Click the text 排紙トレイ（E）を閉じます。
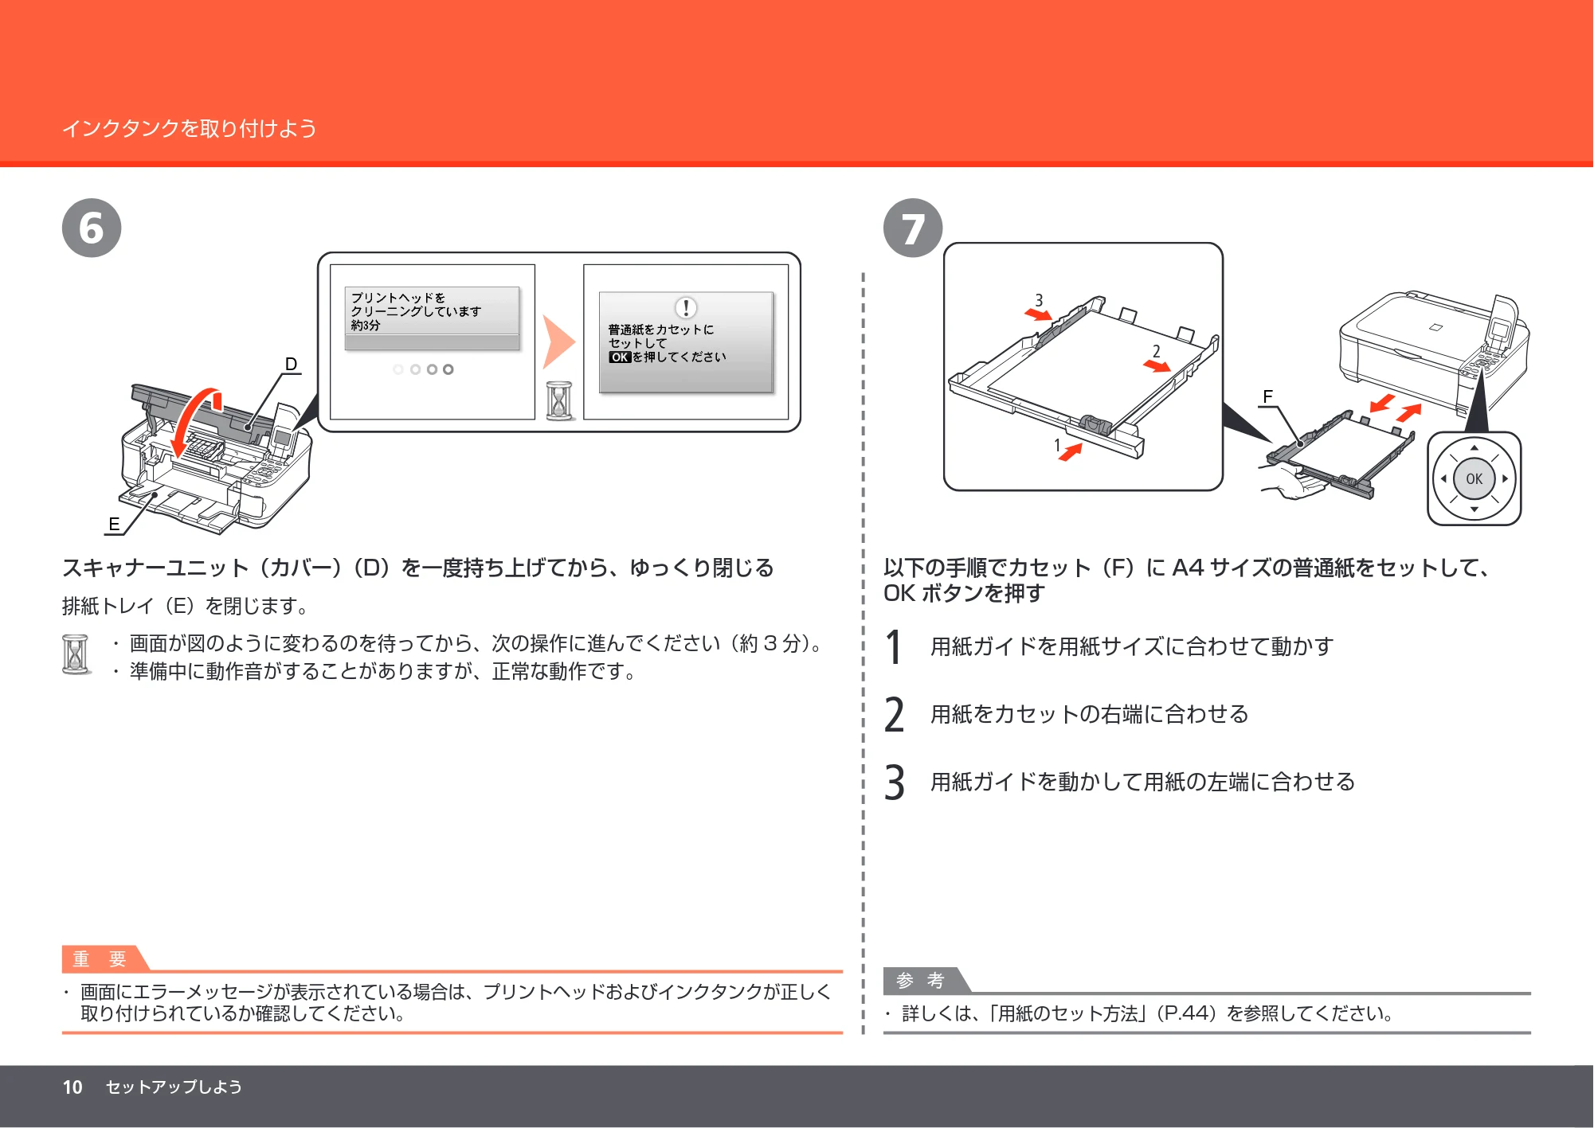This screenshot has width=1594, height=1128. (187, 606)
